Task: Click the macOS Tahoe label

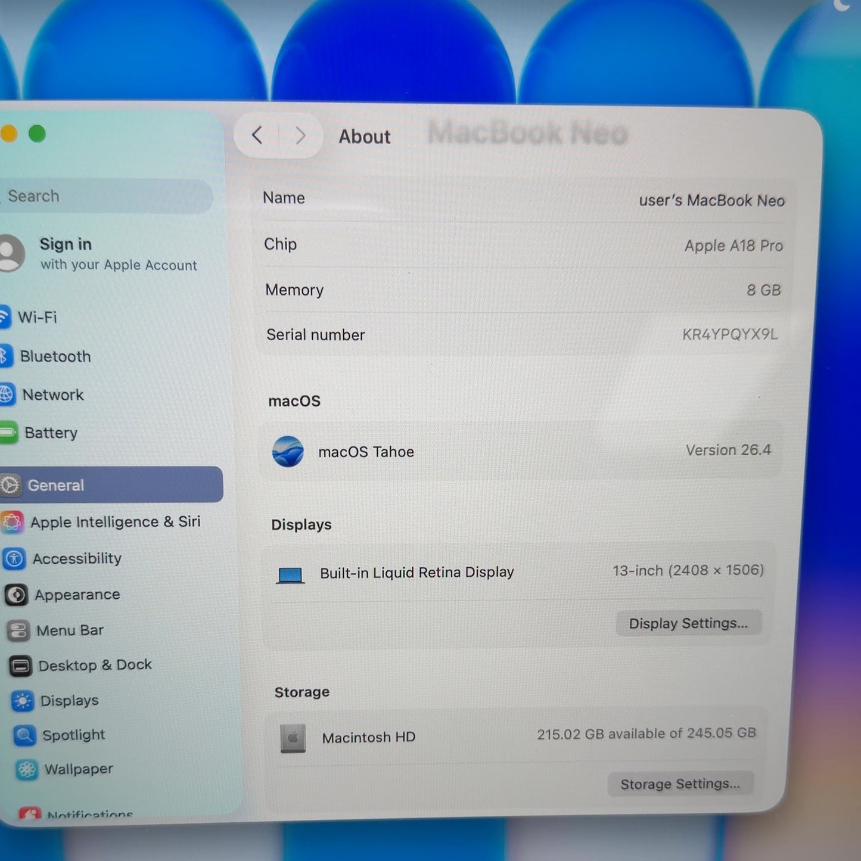Action: pyautogui.click(x=366, y=452)
